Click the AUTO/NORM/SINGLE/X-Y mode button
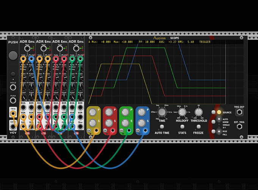The height and width of the screenshot is (190, 258). 213,122
